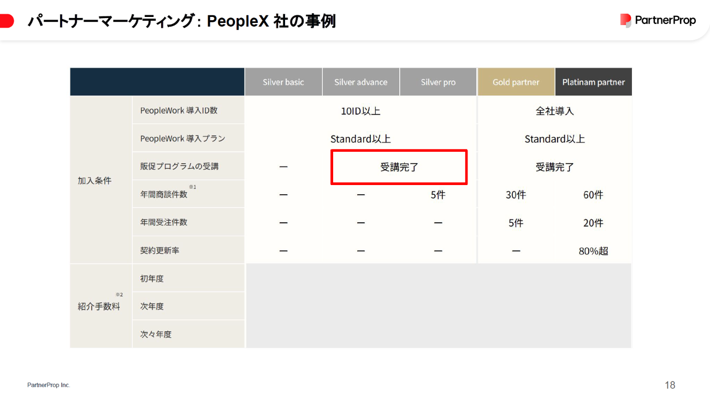This screenshot has width=710, height=399.
Task: Click Standard以上 under the Silver columns
Action: point(360,139)
